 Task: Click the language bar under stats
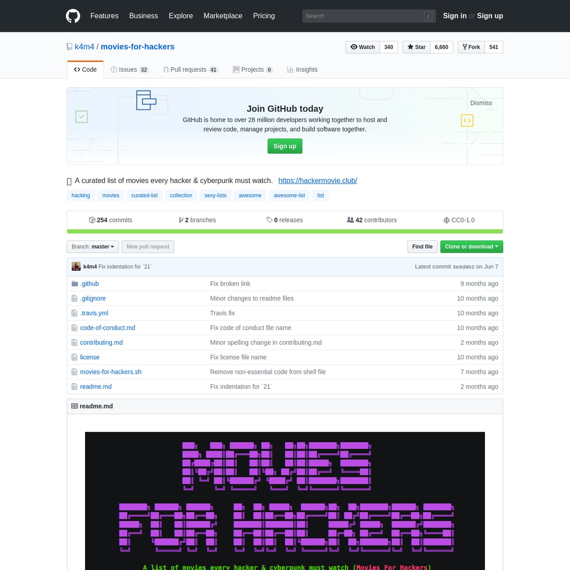[x=285, y=232]
